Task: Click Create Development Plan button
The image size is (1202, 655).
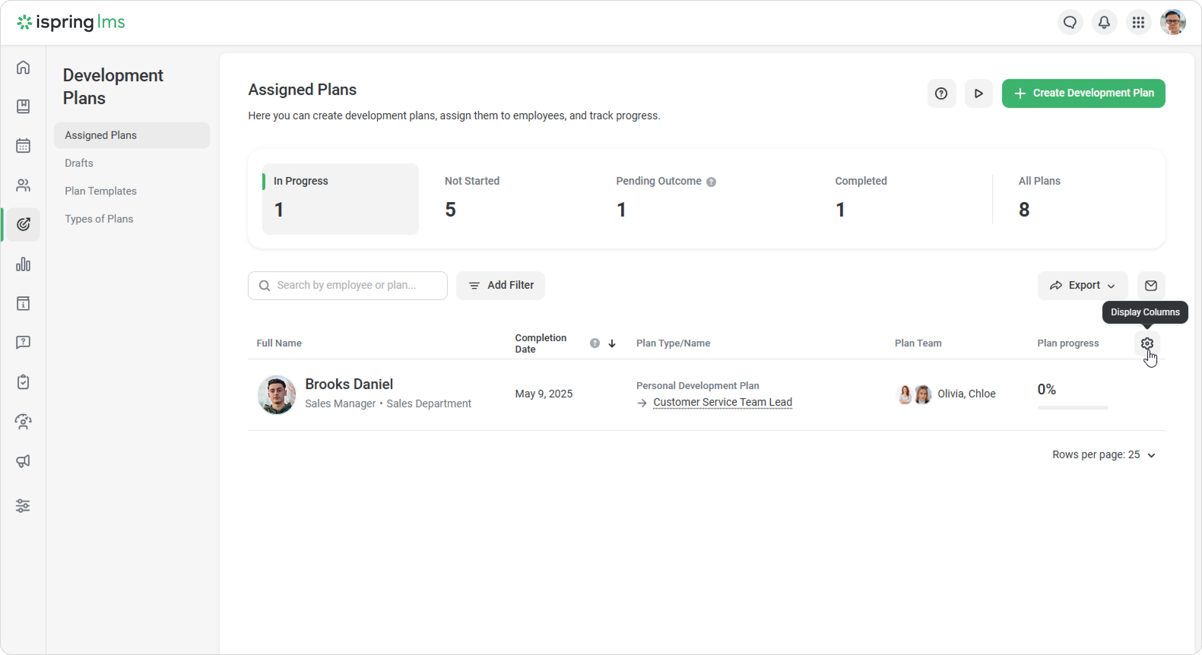Action: pos(1083,93)
